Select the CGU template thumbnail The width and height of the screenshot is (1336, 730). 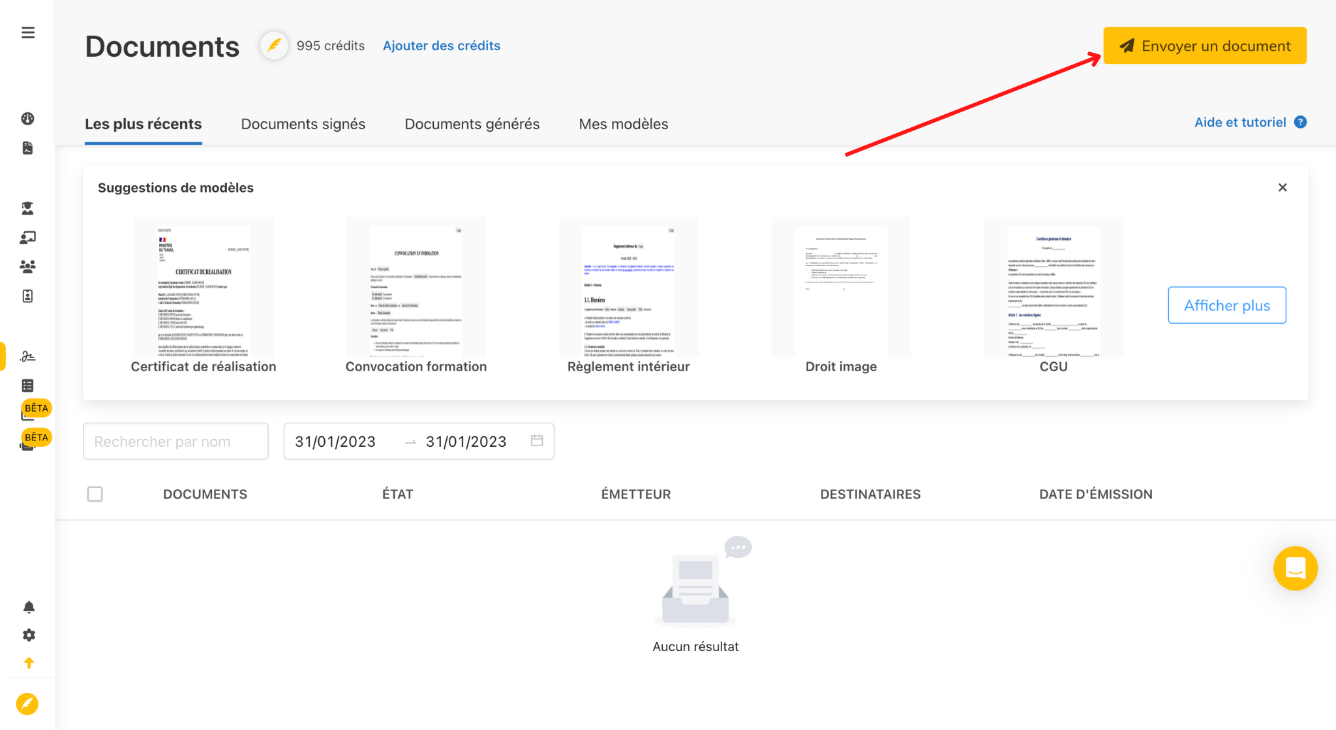(1054, 287)
